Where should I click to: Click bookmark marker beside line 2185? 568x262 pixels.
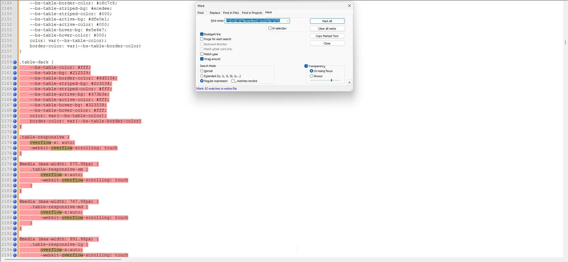[15, 201]
